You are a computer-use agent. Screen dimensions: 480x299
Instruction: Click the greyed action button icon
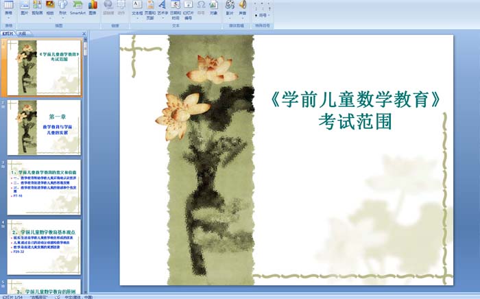121,8
